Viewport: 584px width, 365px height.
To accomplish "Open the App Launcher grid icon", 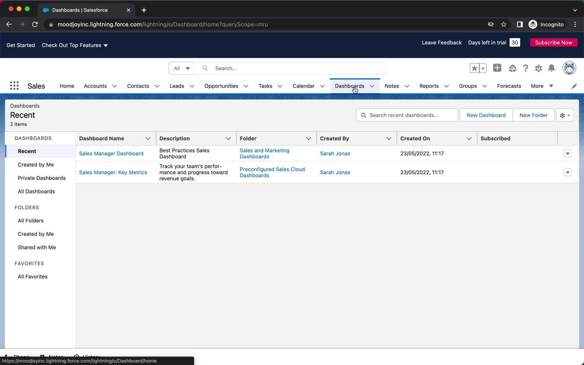I will tap(14, 86).
